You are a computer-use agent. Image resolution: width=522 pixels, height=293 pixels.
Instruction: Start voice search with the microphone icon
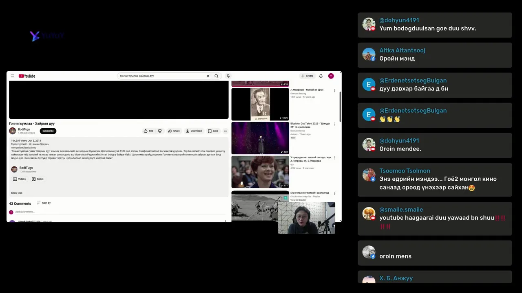[228, 76]
